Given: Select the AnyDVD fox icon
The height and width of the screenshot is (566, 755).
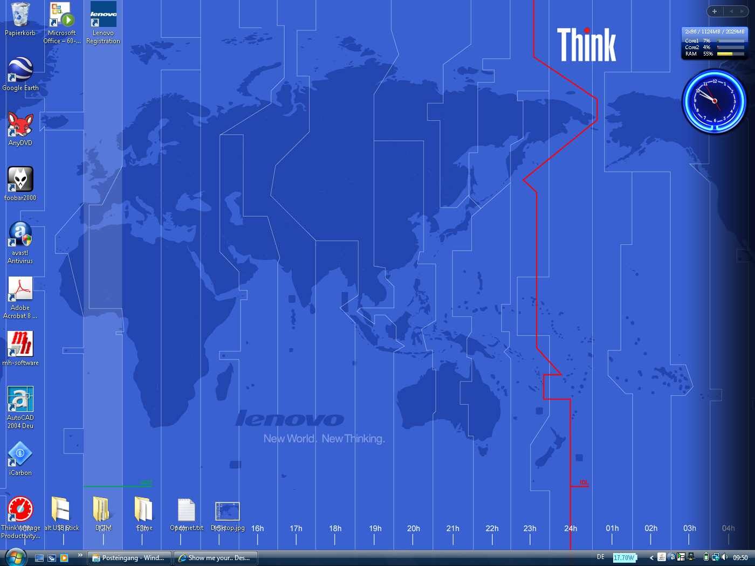Looking at the screenshot, I should [20, 126].
